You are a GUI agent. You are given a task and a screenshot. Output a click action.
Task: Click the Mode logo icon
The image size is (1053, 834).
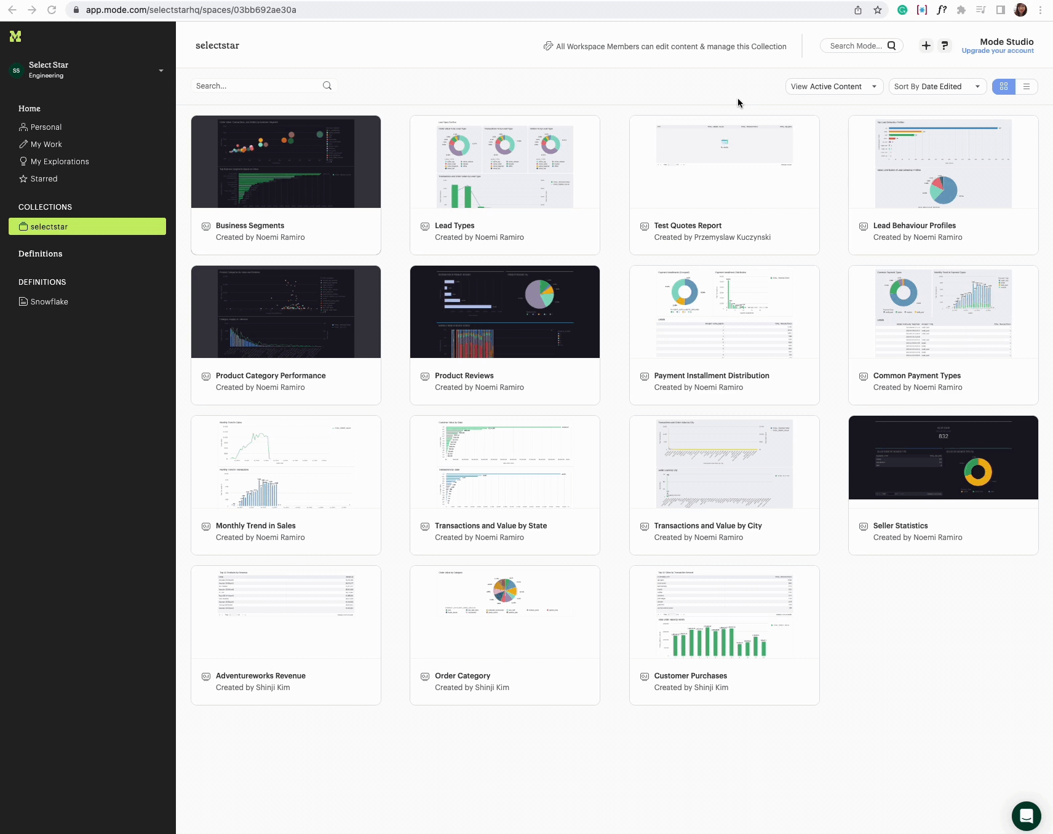[15, 37]
